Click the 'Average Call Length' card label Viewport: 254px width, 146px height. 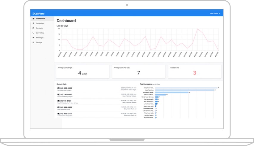(x=65, y=68)
